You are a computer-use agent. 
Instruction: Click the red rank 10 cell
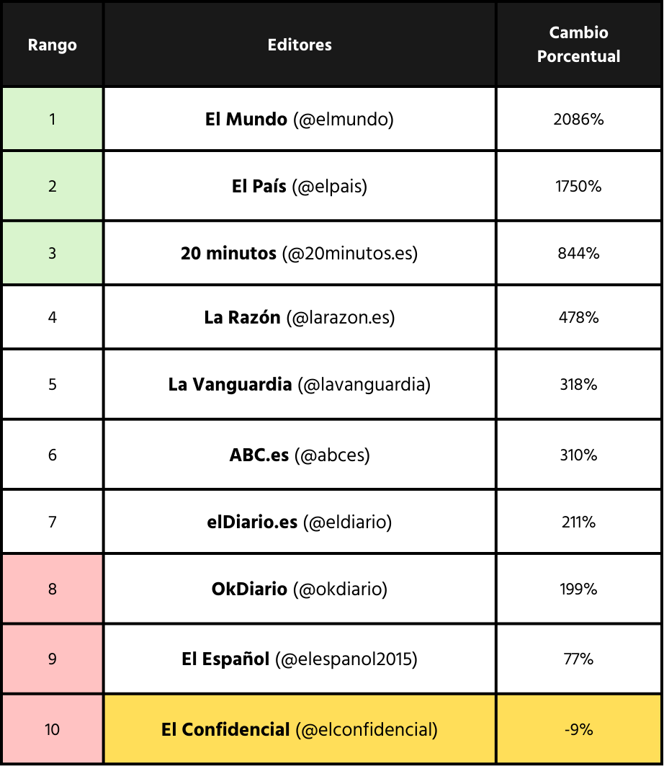pos(53,730)
